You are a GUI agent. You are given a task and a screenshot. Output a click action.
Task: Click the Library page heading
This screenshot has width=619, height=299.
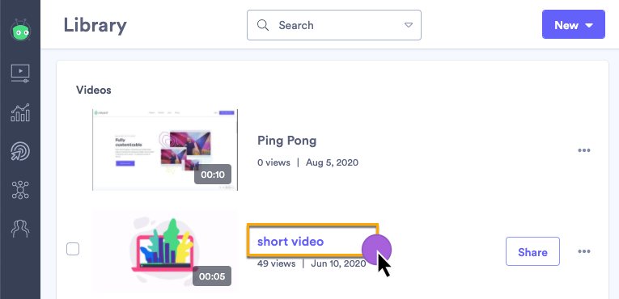point(95,25)
